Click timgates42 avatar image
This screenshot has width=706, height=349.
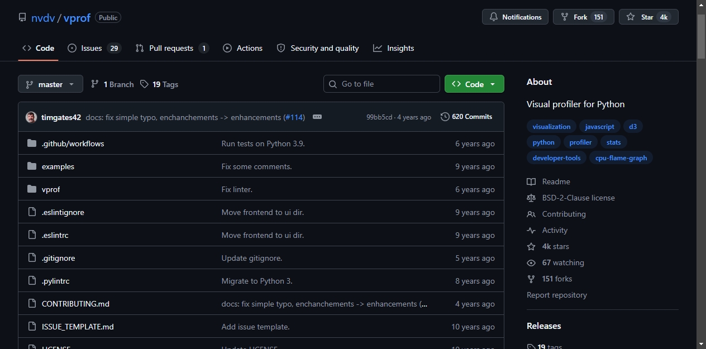point(31,117)
